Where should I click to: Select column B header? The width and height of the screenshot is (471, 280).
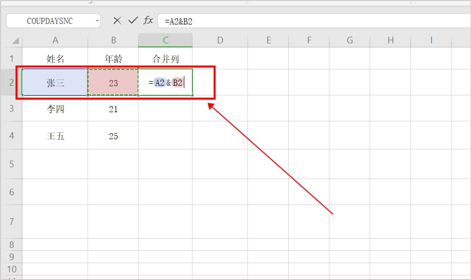(113, 40)
